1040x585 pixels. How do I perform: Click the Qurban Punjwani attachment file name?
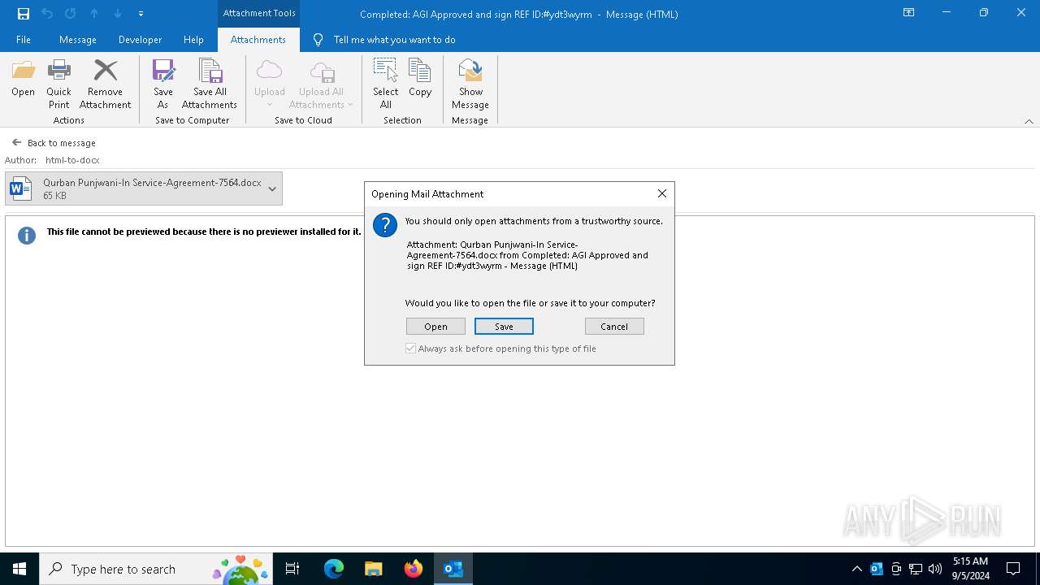[152, 183]
